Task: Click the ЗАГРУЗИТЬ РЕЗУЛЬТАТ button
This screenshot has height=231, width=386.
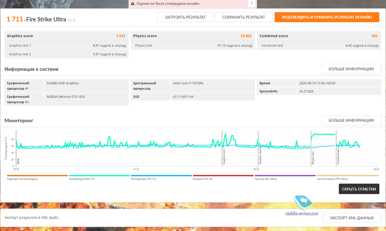Action: (x=185, y=17)
